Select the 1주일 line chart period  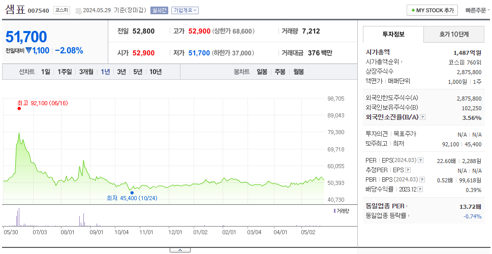tap(65, 72)
